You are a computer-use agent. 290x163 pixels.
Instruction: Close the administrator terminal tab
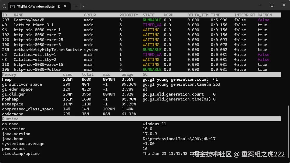[65, 6]
